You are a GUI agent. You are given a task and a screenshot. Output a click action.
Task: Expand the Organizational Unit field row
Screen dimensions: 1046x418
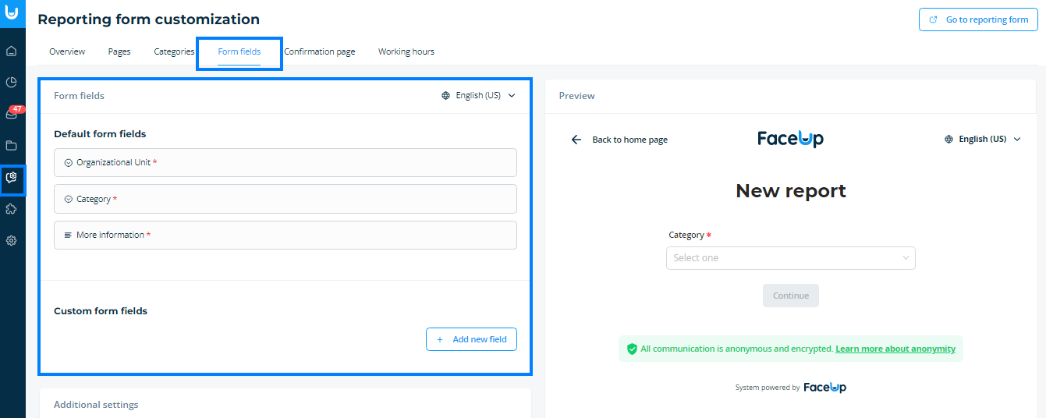coord(285,162)
